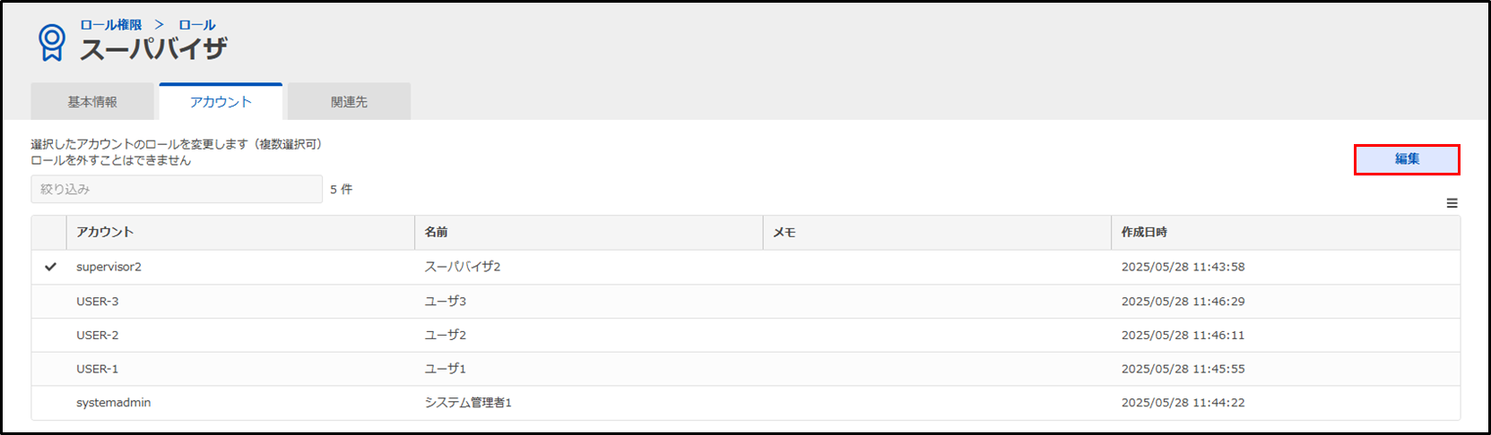Select the systemadmin row checkbox cell
The width and height of the screenshot is (1491, 435).
(50, 403)
